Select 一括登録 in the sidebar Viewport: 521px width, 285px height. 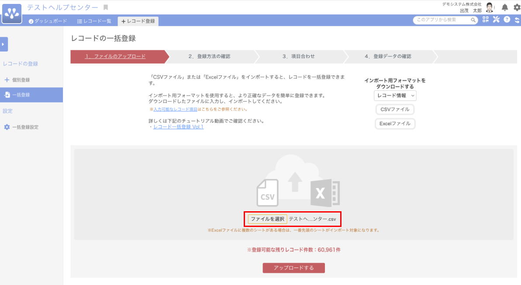[x=31, y=95]
